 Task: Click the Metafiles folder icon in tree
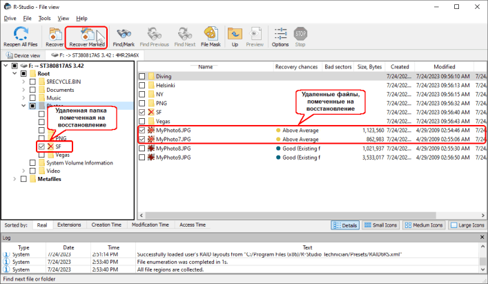(x=32, y=179)
